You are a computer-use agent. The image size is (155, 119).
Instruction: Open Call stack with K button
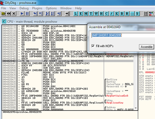coord(117,14)
